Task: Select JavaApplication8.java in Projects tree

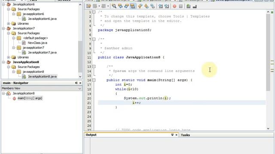Action: coord(42,77)
